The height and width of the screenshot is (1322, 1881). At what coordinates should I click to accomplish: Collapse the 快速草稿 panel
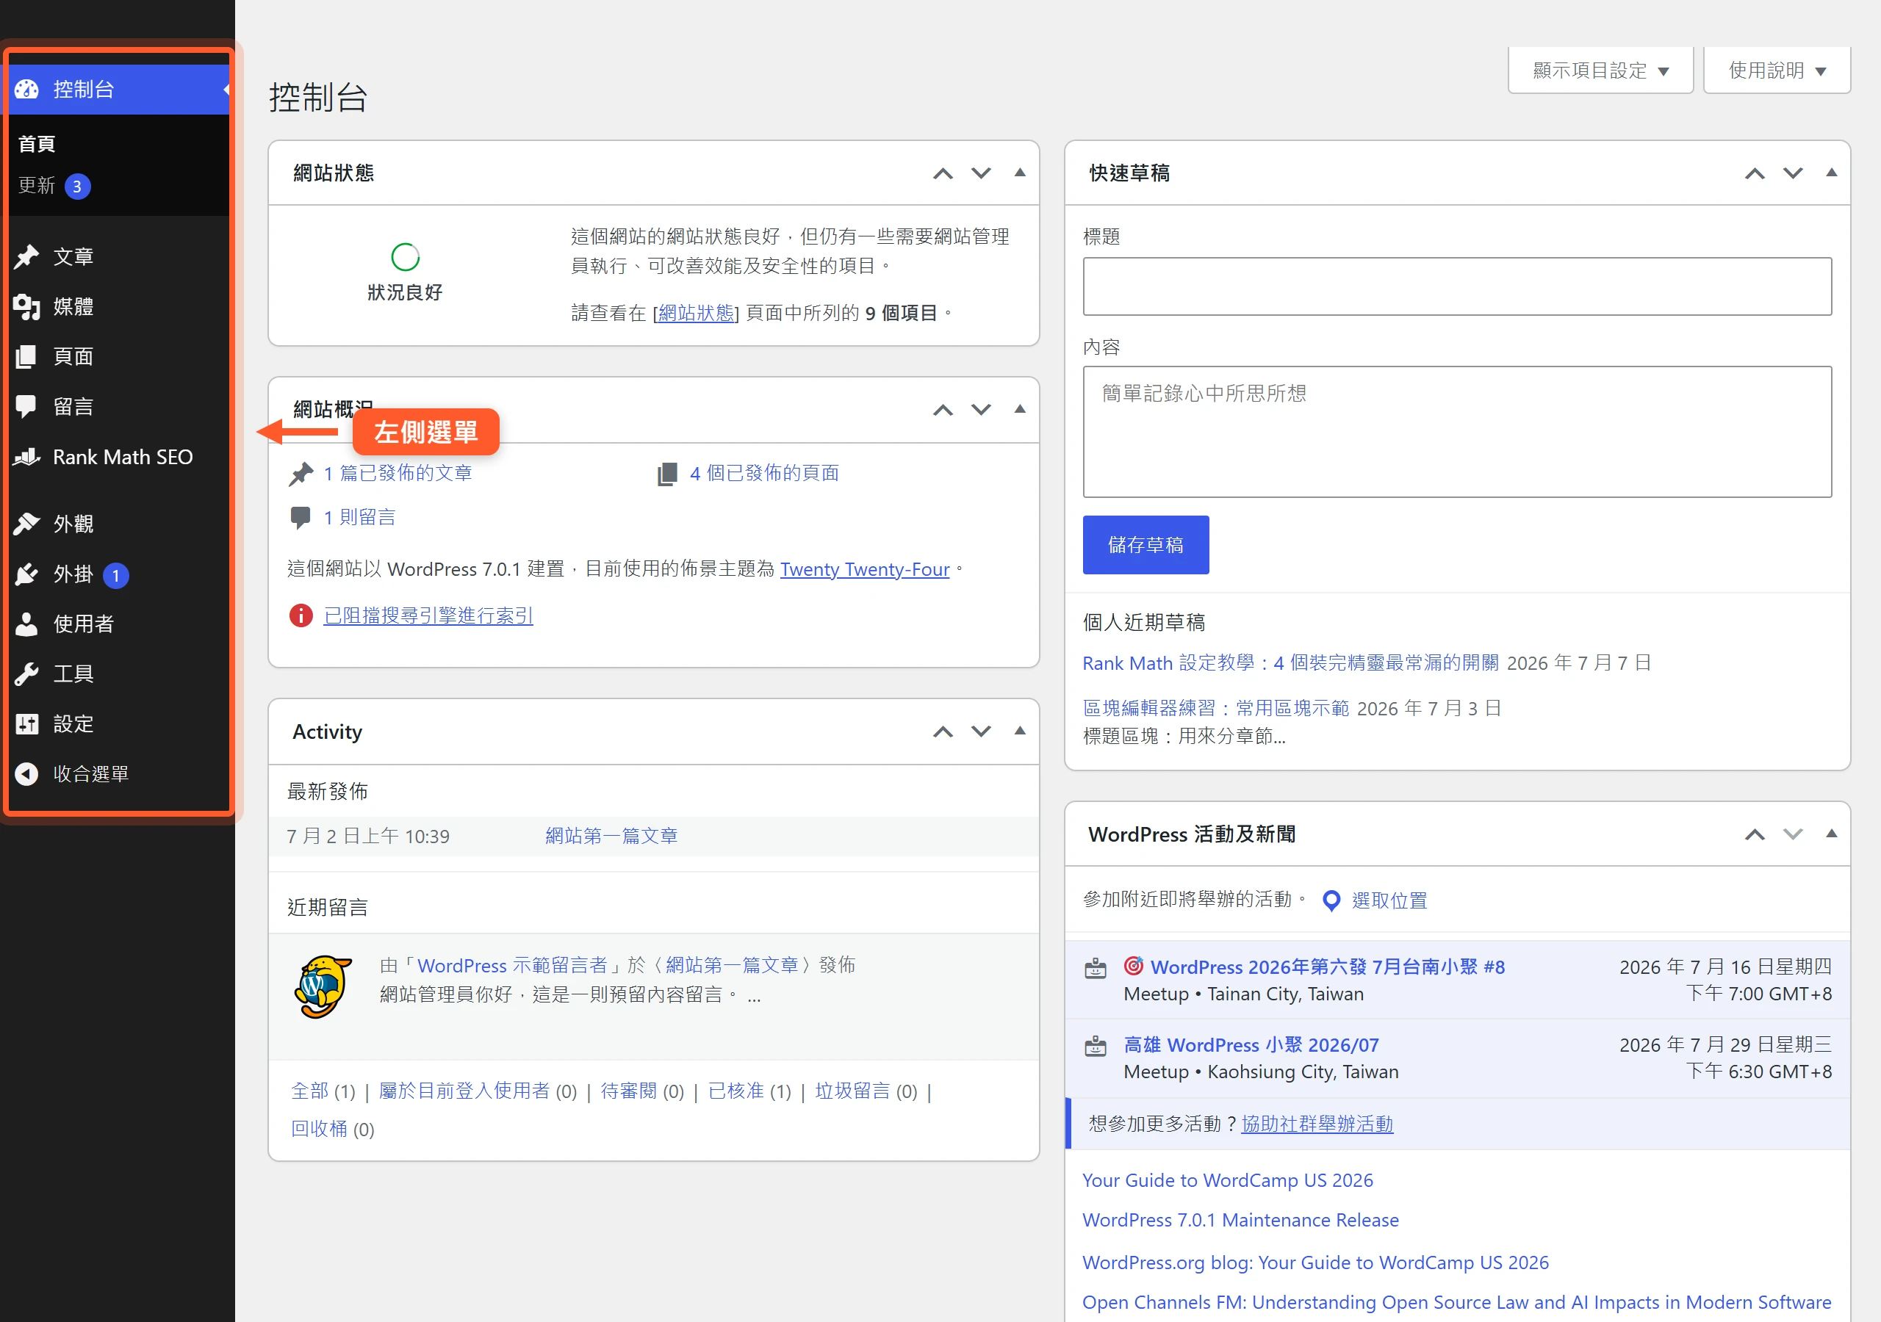pos(1832,173)
